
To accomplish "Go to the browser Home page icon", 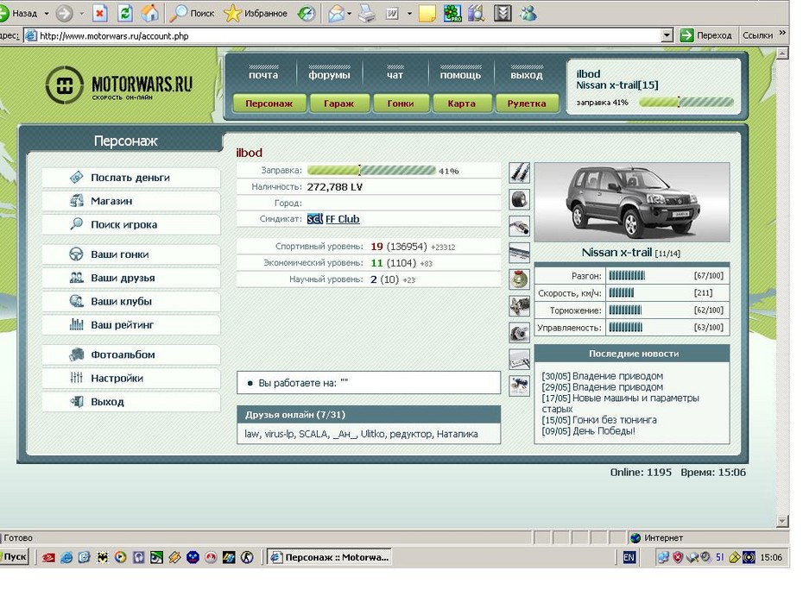I will pos(149,13).
